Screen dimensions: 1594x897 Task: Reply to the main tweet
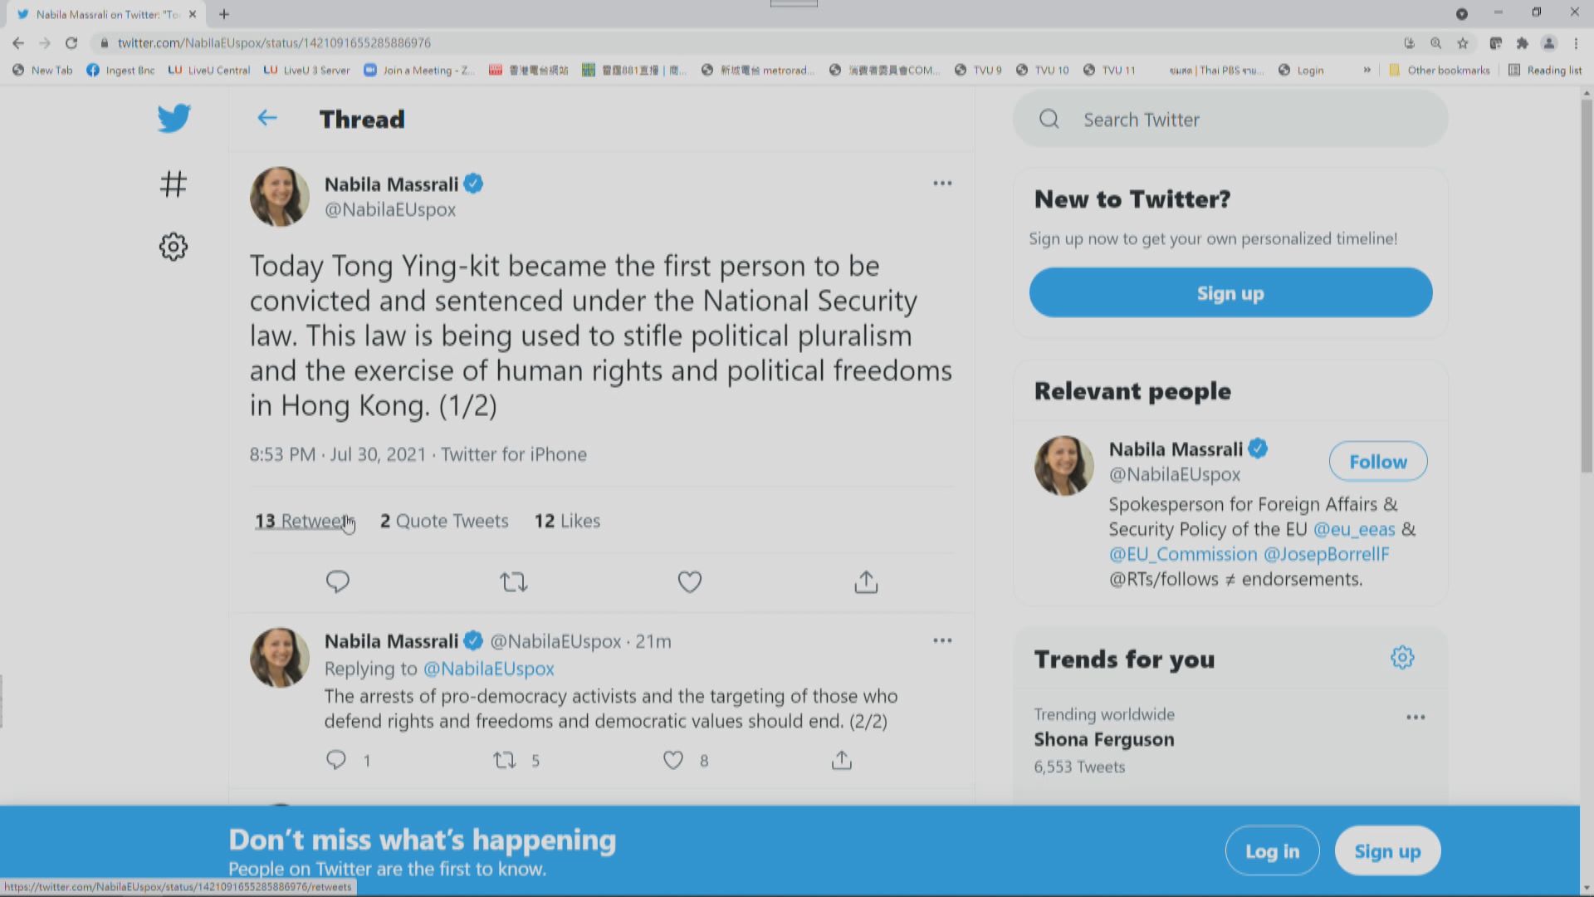(x=337, y=581)
